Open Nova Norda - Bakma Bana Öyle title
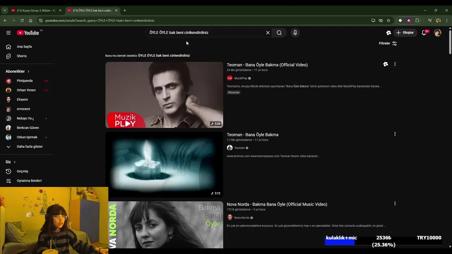This screenshot has width=452, height=254. click(277, 204)
